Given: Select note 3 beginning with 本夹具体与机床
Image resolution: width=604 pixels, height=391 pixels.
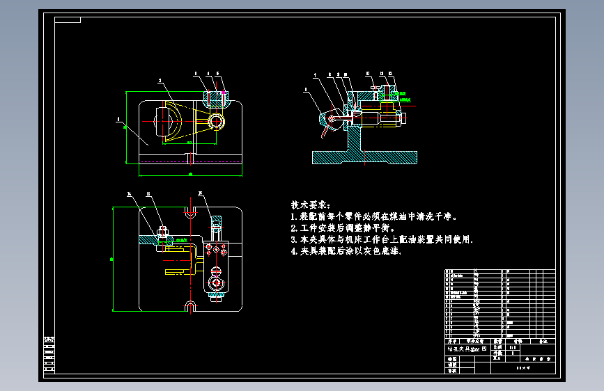Looking at the screenshot, I should [x=382, y=240].
